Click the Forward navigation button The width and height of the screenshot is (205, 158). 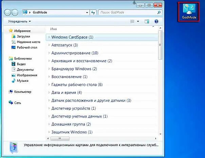pos(15,12)
